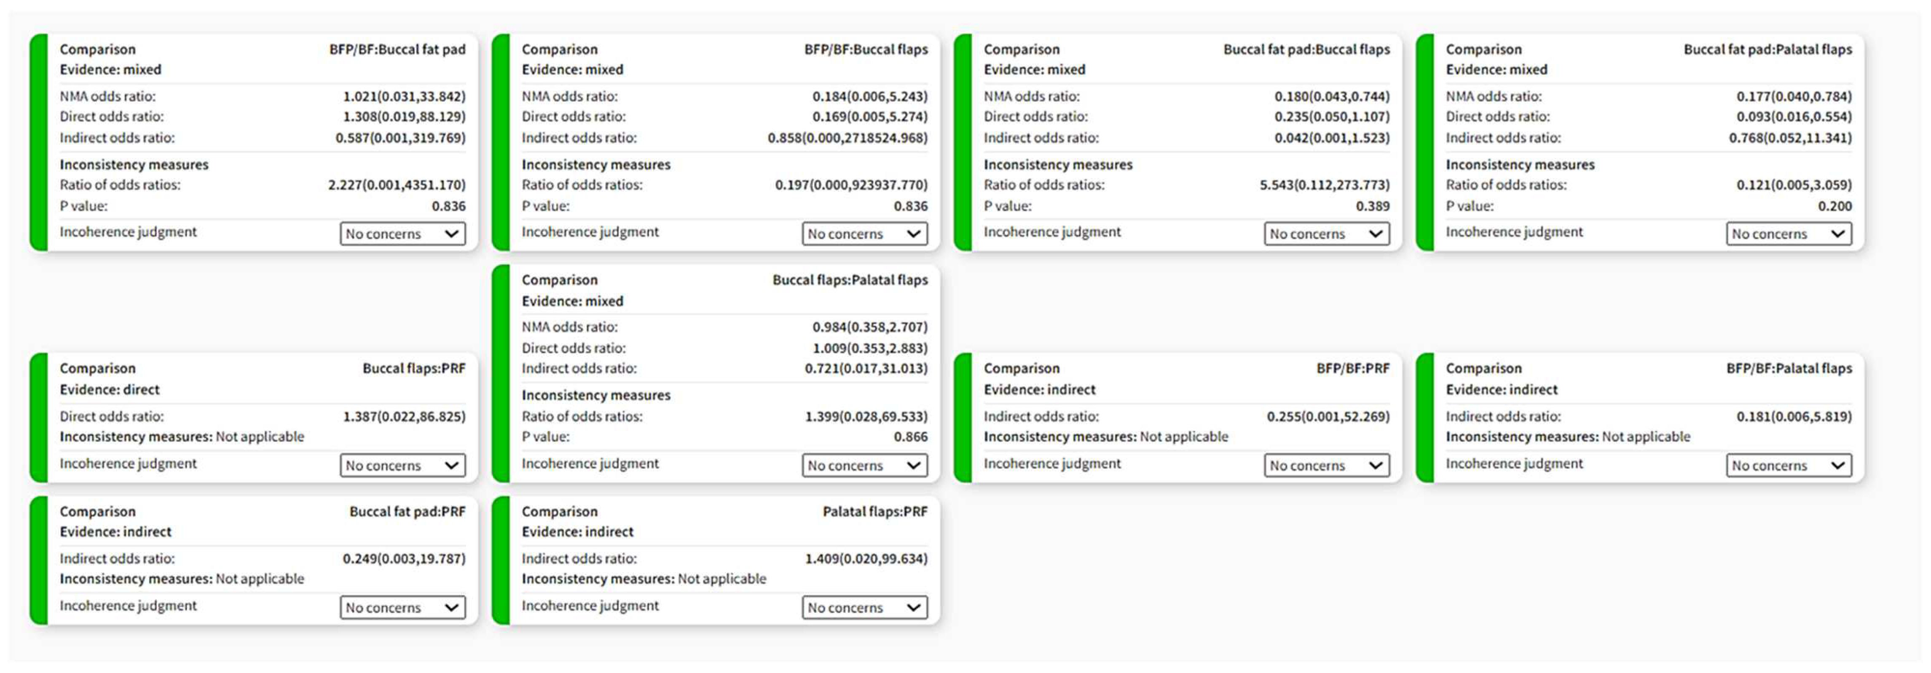Image resolution: width=1931 pixels, height=673 pixels.
Task: Open incoherence judgment dropdown for BFP/BF:Buccal flaps
Action: [864, 234]
